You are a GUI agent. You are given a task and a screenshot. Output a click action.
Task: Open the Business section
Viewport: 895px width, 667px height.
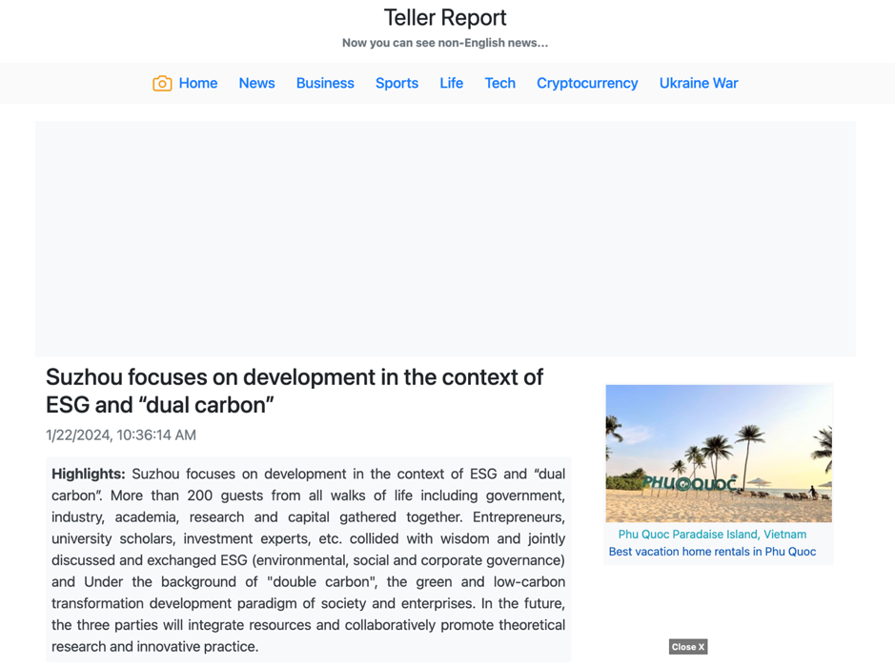coord(325,83)
